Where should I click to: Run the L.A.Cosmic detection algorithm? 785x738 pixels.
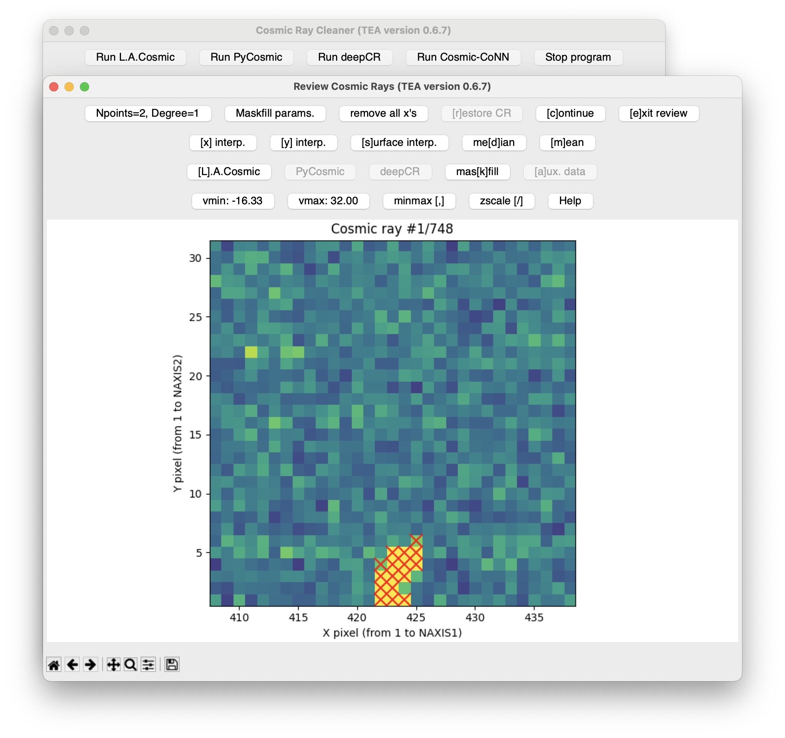(229, 172)
